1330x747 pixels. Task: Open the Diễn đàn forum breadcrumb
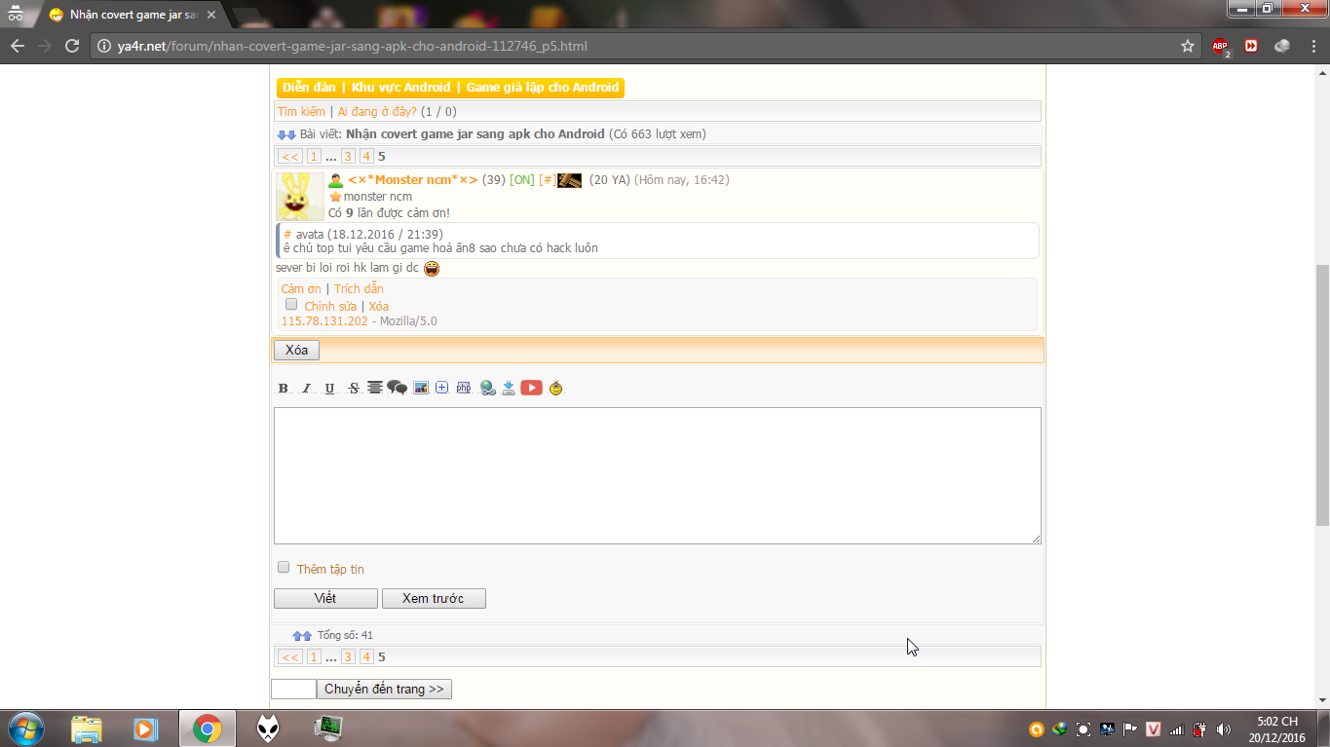coord(309,88)
